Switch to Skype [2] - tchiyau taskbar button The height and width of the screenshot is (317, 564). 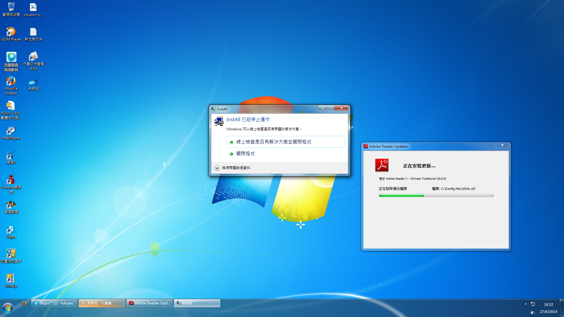[x=54, y=303]
